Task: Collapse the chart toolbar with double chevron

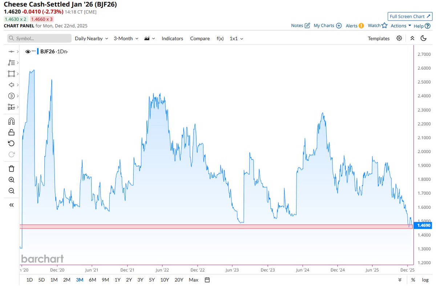Action: 412,38
